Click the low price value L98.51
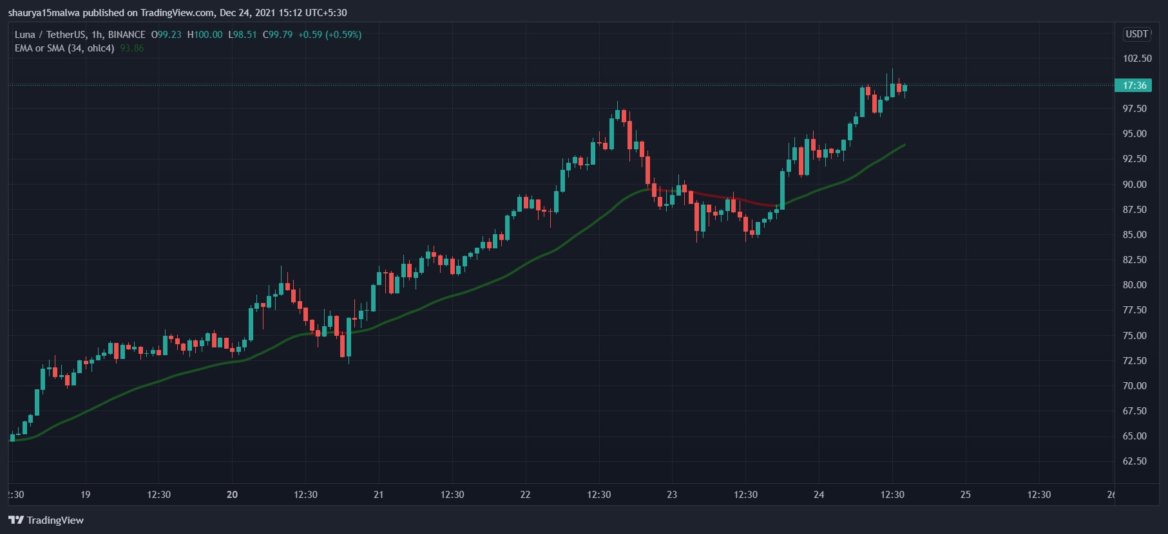This screenshot has height=534, width=1168. click(243, 35)
